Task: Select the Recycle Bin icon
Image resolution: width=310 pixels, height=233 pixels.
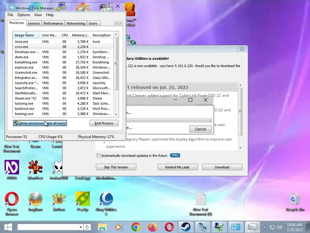Action: [295, 202]
